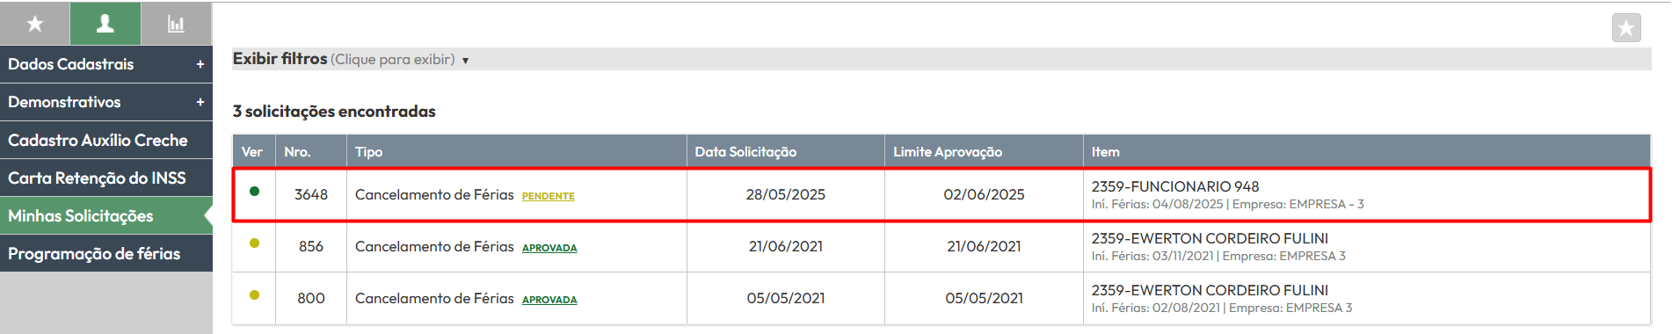Click yellow view dot for request 800
The height and width of the screenshot is (334, 1672).
click(254, 295)
